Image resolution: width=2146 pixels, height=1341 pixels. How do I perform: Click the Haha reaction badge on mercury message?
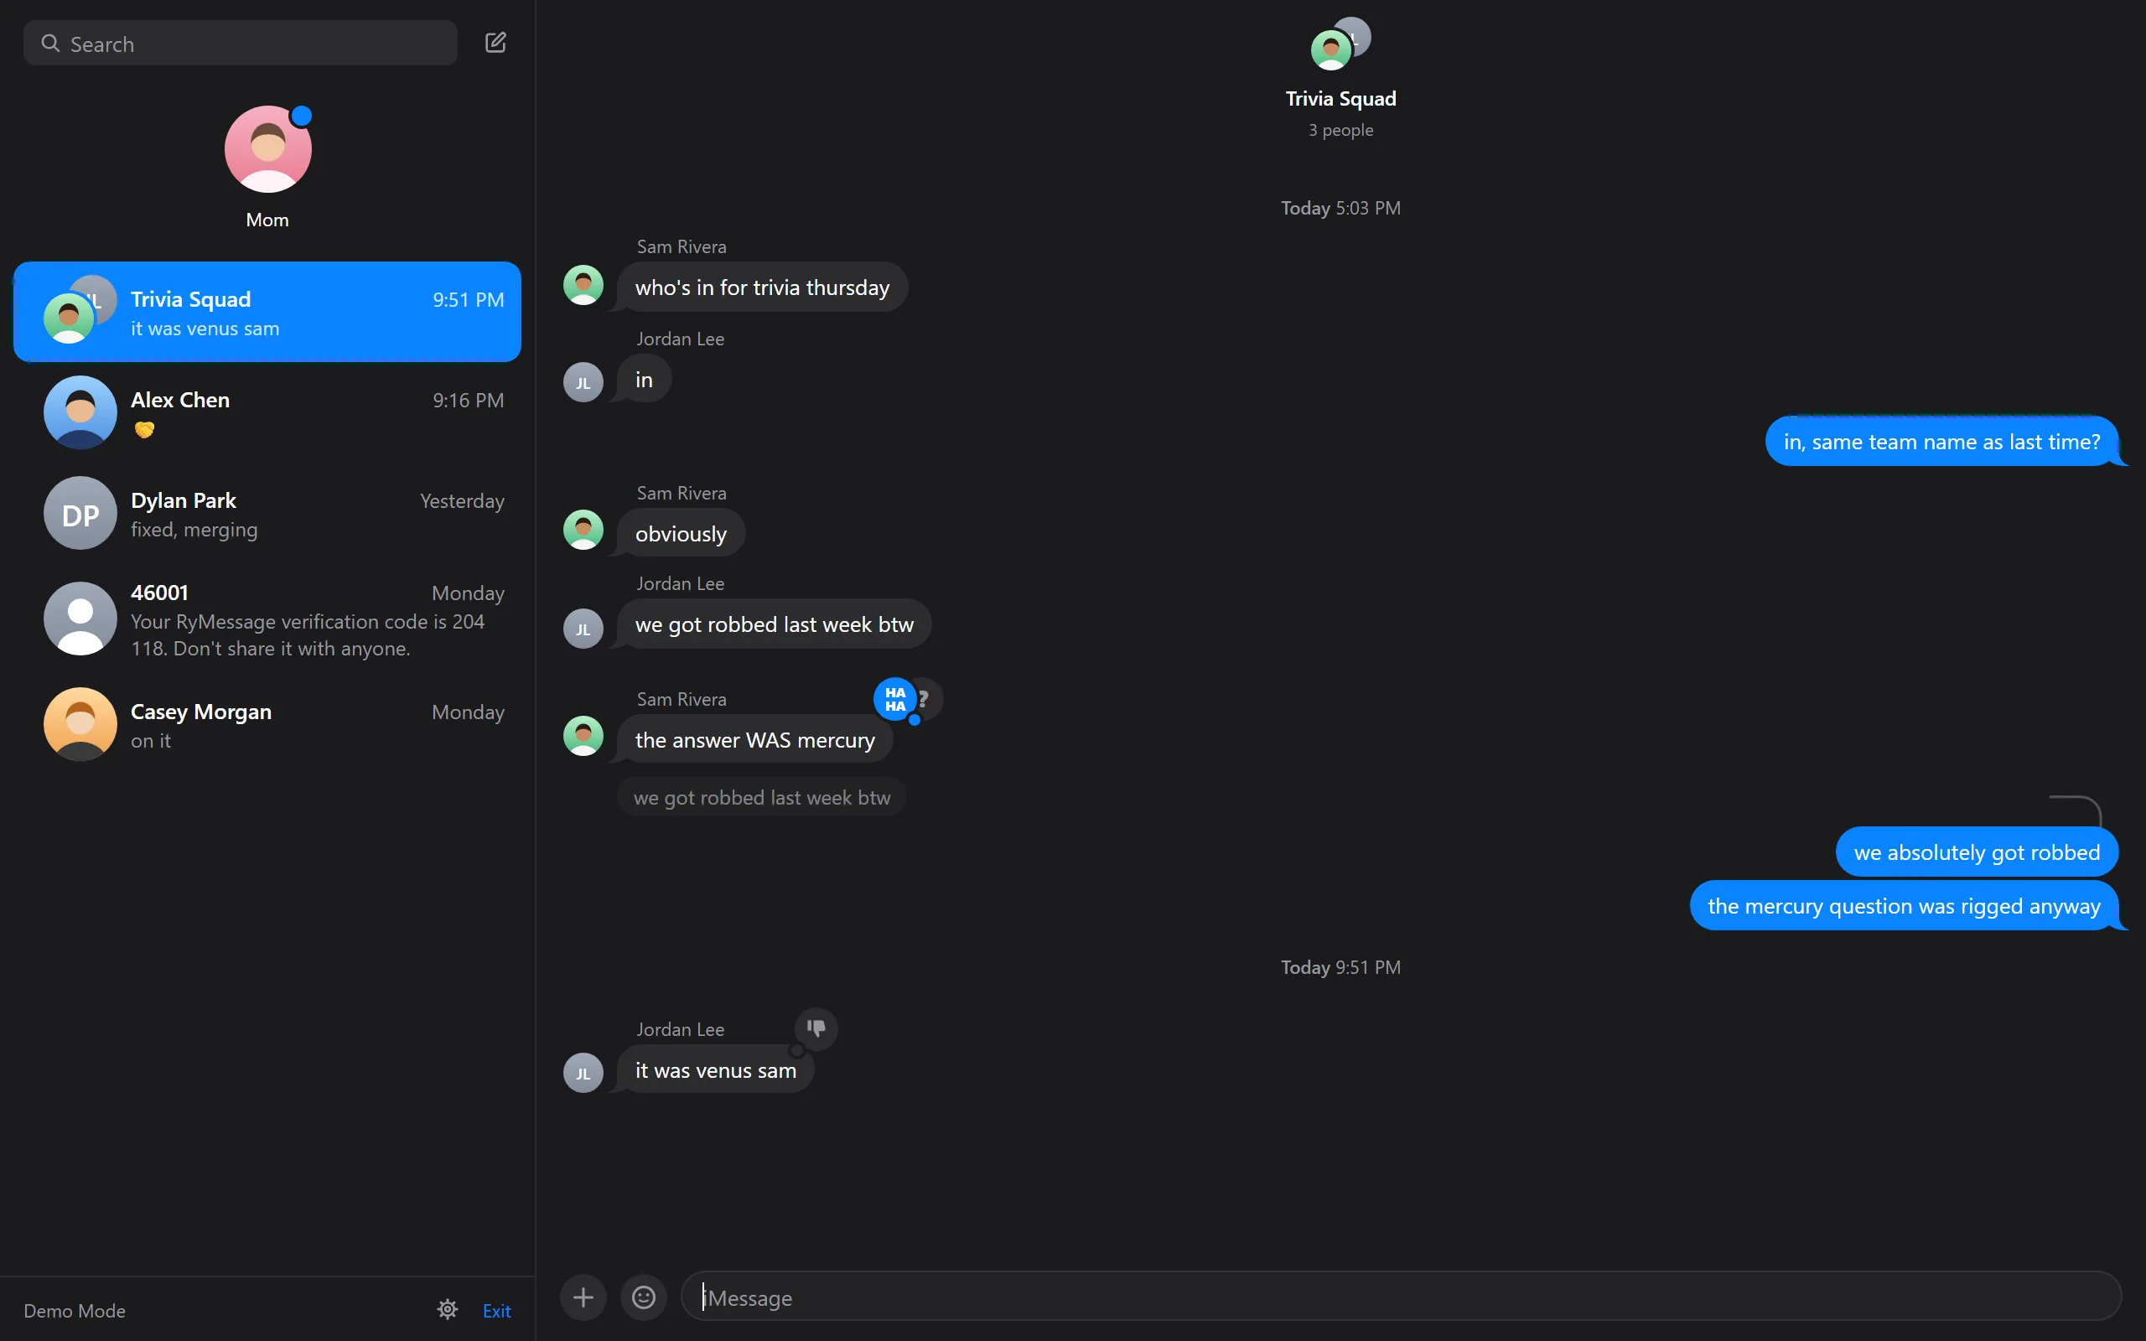[x=894, y=699]
